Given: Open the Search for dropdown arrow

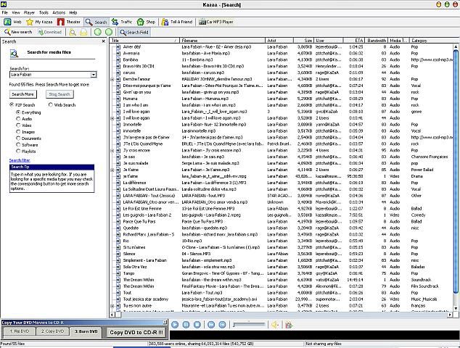Looking at the screenshot, I should [94, 75].
